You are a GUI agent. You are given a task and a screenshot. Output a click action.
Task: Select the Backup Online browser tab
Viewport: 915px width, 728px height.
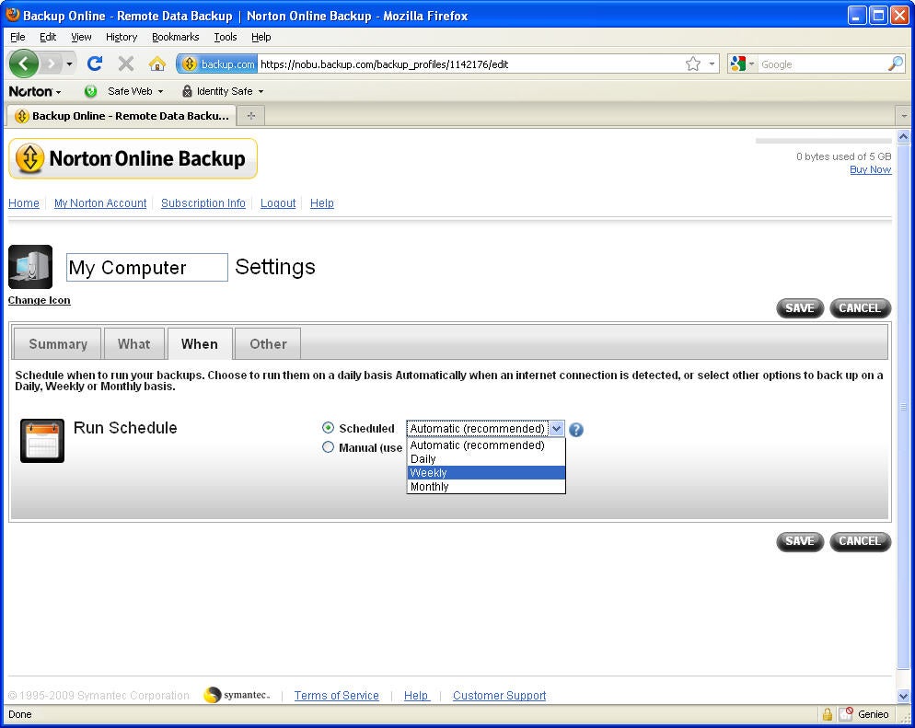click(x=122, y=115)
